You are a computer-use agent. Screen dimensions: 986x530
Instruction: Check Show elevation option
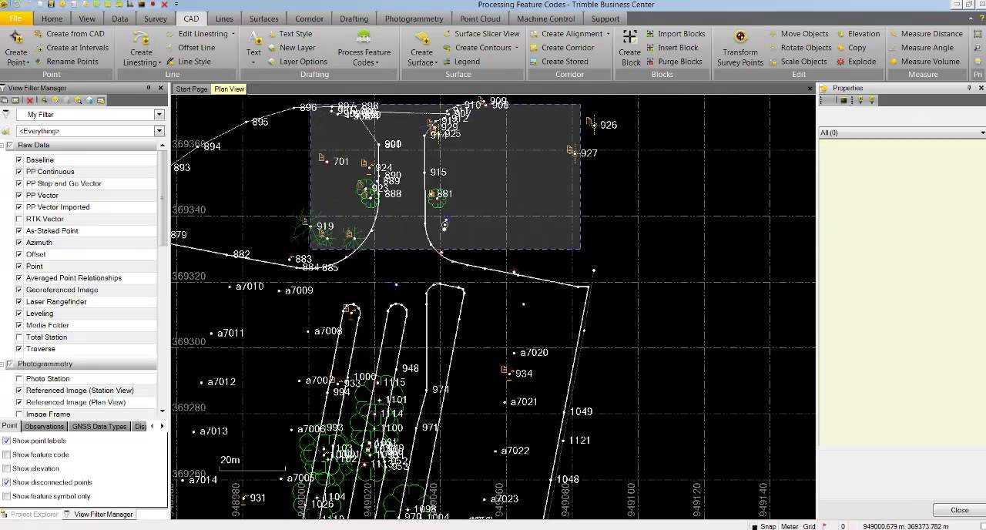pyautogui.click(x=7, y=468)
